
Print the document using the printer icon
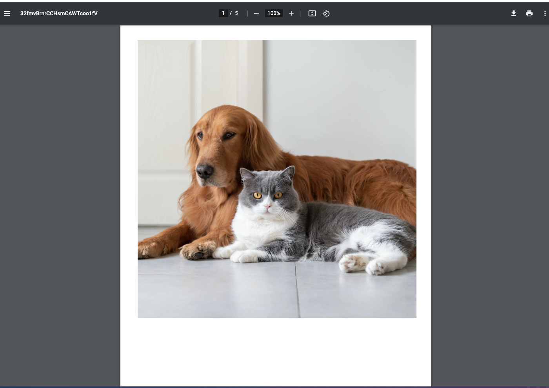(x=529, y=13)
